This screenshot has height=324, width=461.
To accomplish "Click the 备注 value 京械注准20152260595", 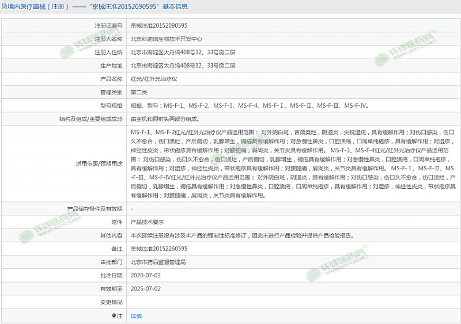I will point(159,249).
